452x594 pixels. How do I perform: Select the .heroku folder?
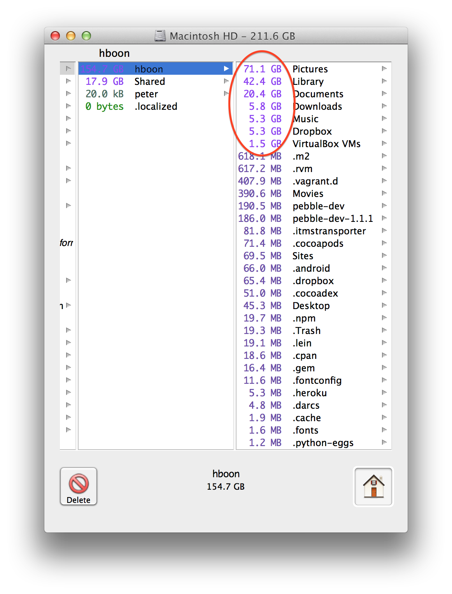tap(314, 393)
